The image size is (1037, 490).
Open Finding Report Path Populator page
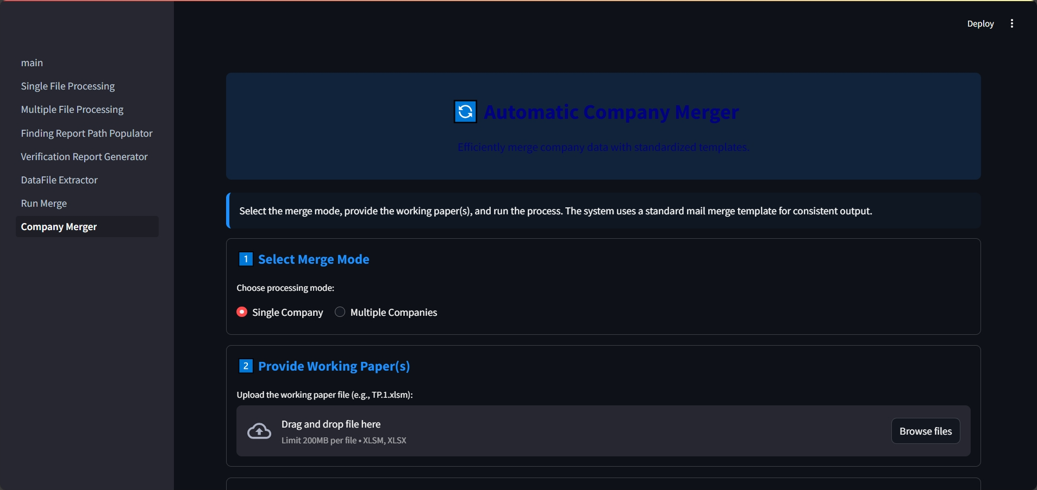(x=87, y=133)
